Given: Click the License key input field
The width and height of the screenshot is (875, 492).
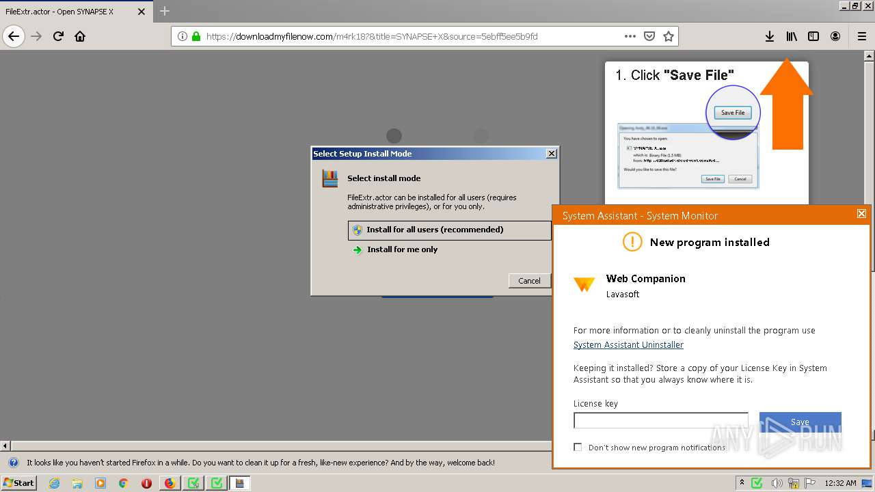Looking at the screenshot, I should 660,420.
